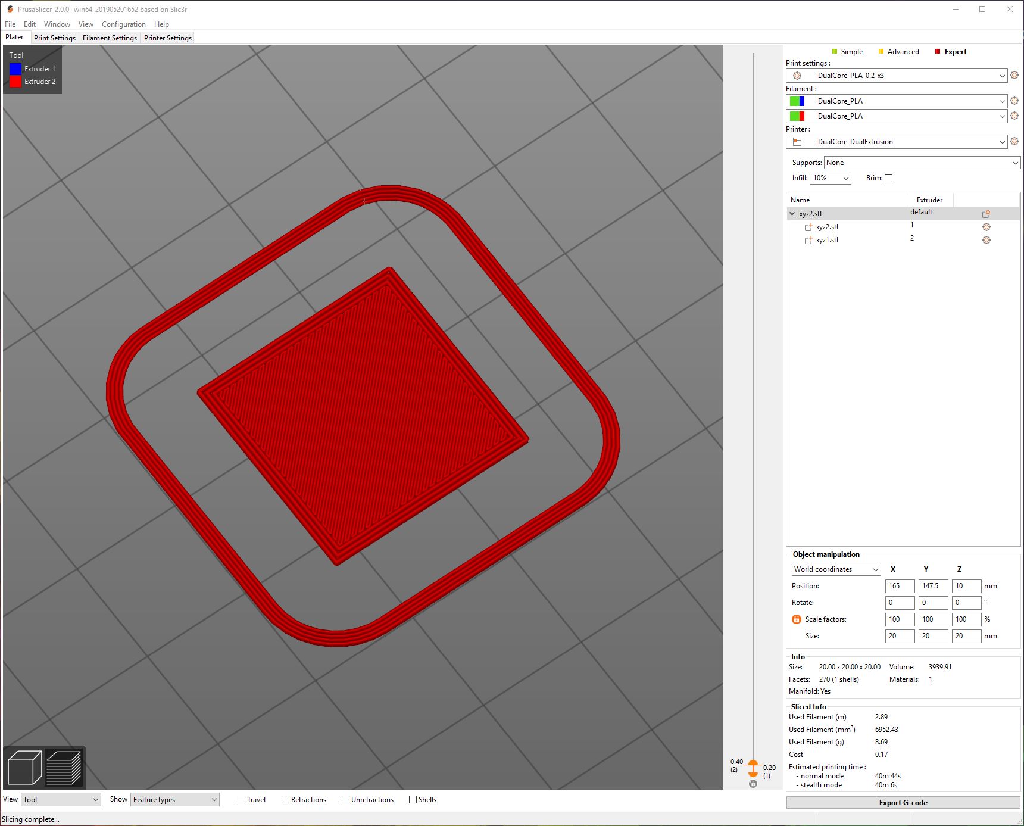1024x826 pixels.
Task: Click the blue filament color swatch
Action: click(802, 101)
